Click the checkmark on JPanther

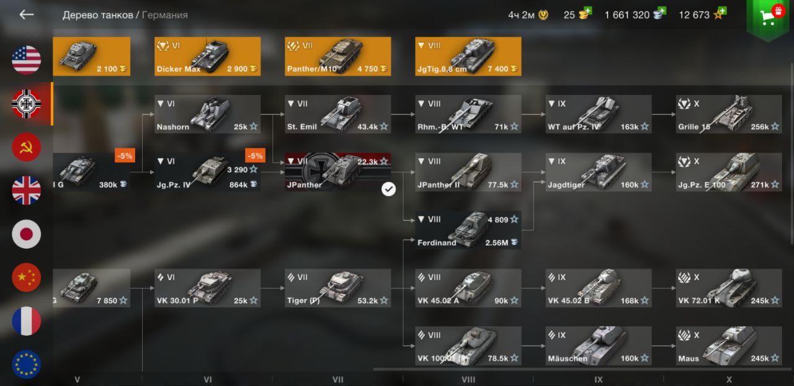388,189
